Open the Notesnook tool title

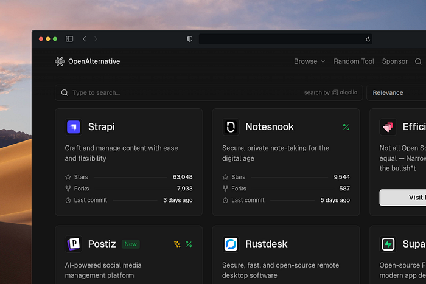(270, 126)
